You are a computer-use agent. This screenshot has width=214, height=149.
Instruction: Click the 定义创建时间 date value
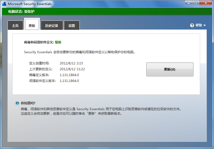71,63
